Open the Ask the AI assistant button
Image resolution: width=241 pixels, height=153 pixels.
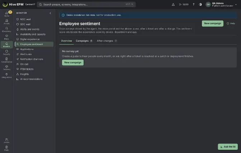point(228,147)
